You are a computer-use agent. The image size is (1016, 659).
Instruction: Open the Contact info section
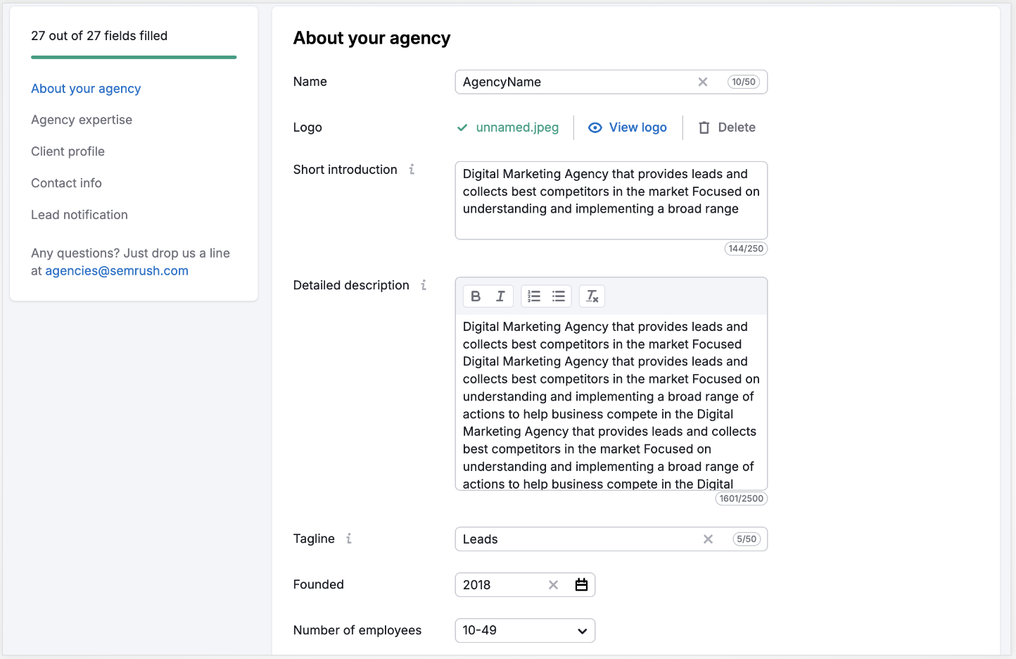[x=66, y=183]
